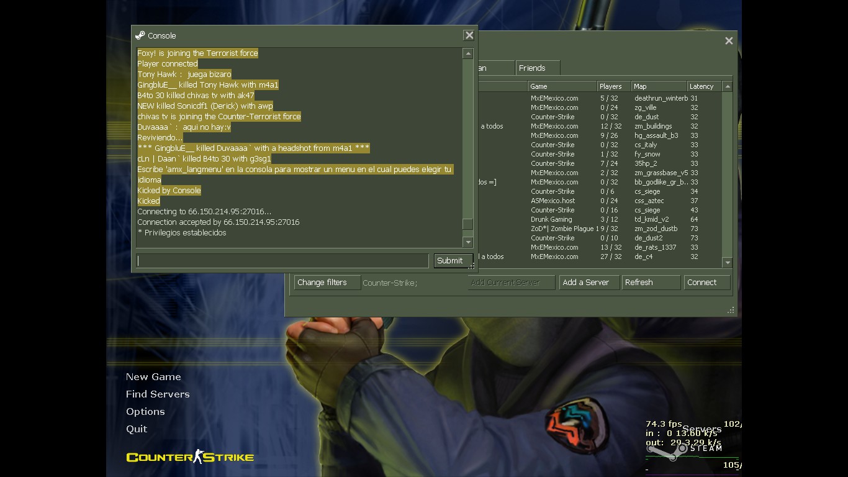Select the de_c4 server row
The height and width of the screenshot is (477, 848).
click(599, 257)
